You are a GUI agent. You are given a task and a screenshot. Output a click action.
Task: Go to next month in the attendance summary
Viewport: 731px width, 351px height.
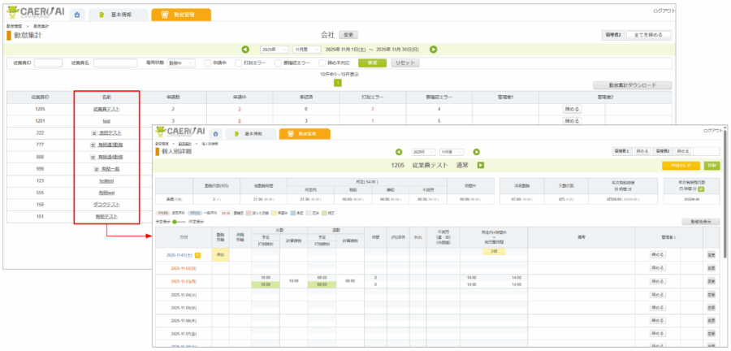(434, 50)
